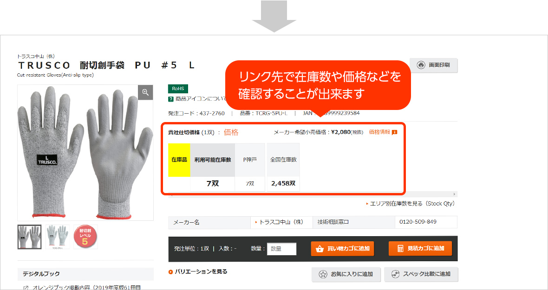Viewport: 548px width, 290px height.
Task: Select second white gloves thumbnail
Action: [58, 237]
